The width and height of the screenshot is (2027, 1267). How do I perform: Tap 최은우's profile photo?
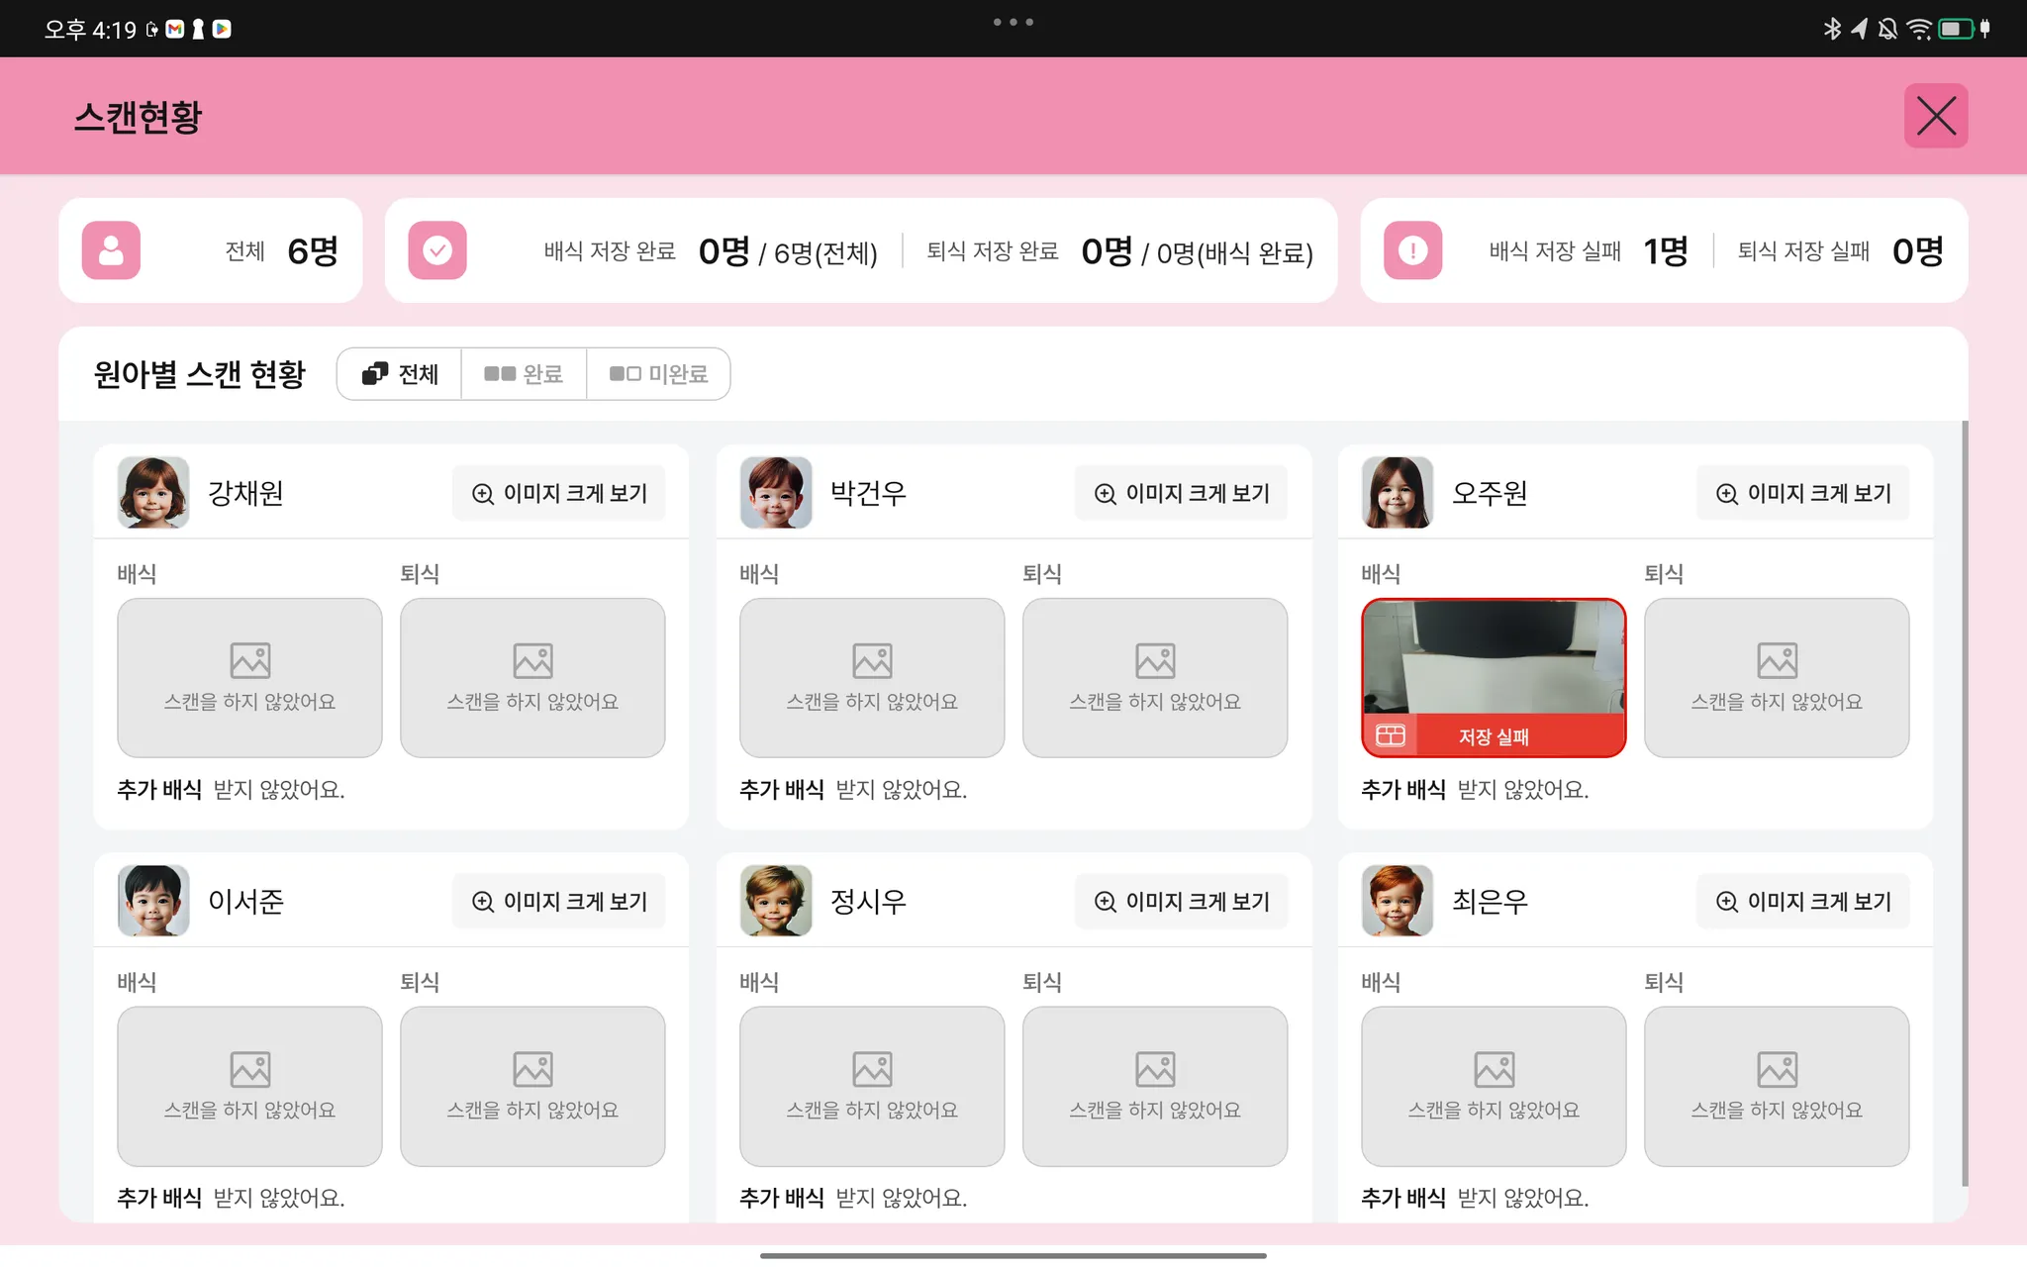[x=1397, y=901]
